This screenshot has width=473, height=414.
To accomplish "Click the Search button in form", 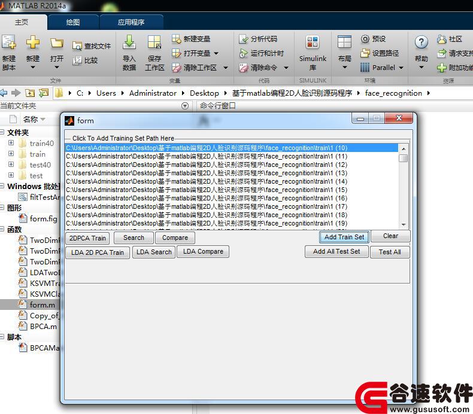I will point(134,238).
